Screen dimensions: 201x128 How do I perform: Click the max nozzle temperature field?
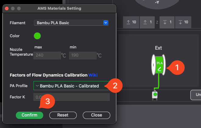click(x=47, y=55)
